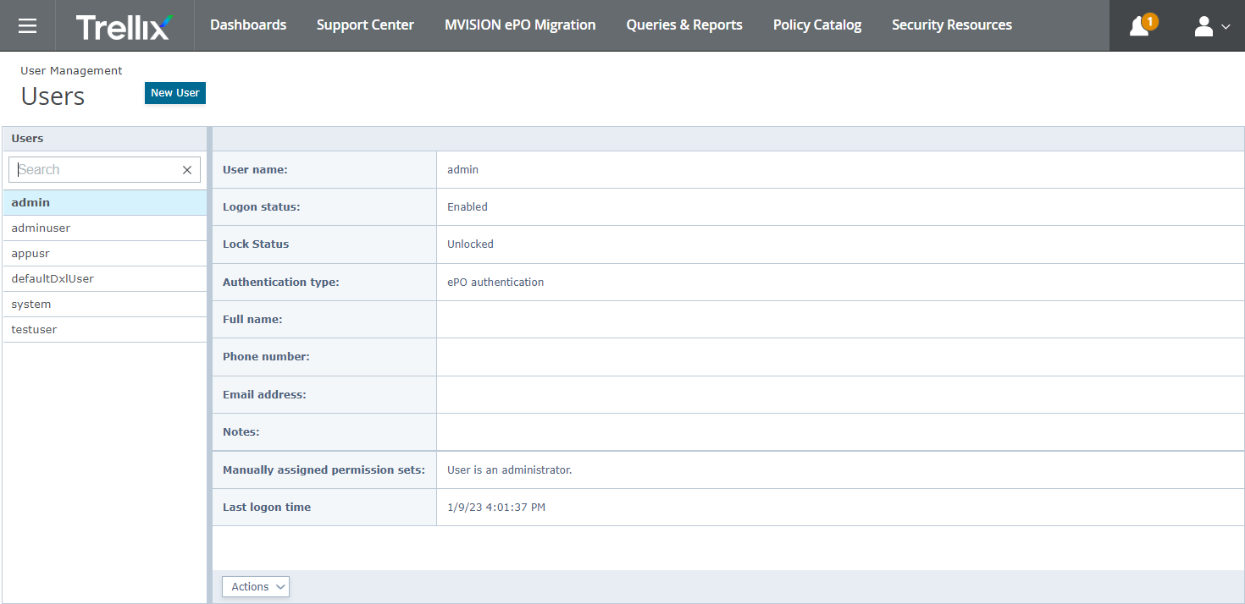1245x604 pixels.
Task: Select the defaultDxlUser entry
Action: click(x=105, y=279)
